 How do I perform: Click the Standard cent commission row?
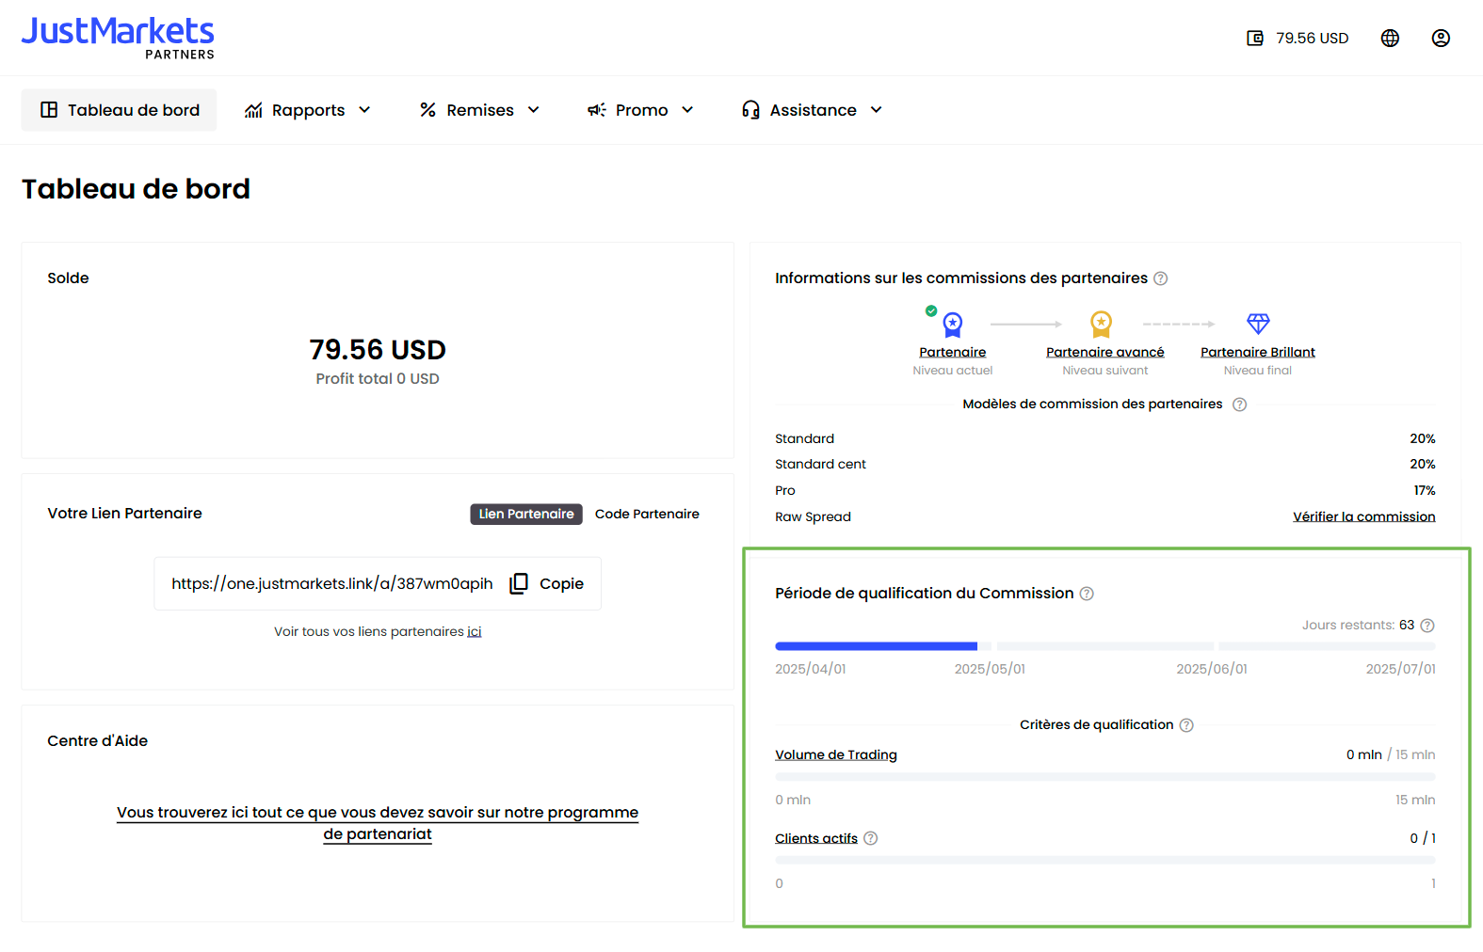click(1105, 464)
